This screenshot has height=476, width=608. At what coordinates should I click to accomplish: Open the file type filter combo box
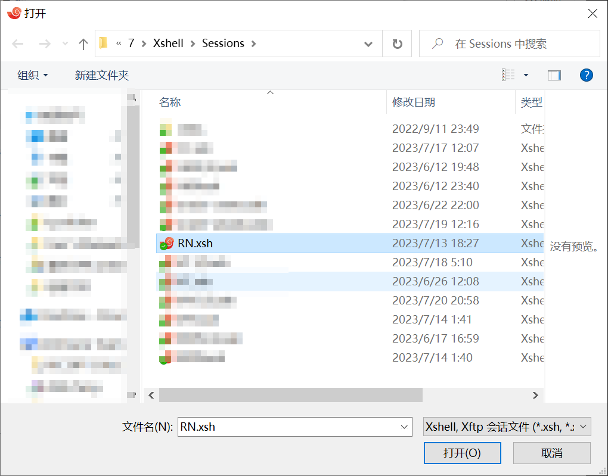click(507, 427)
